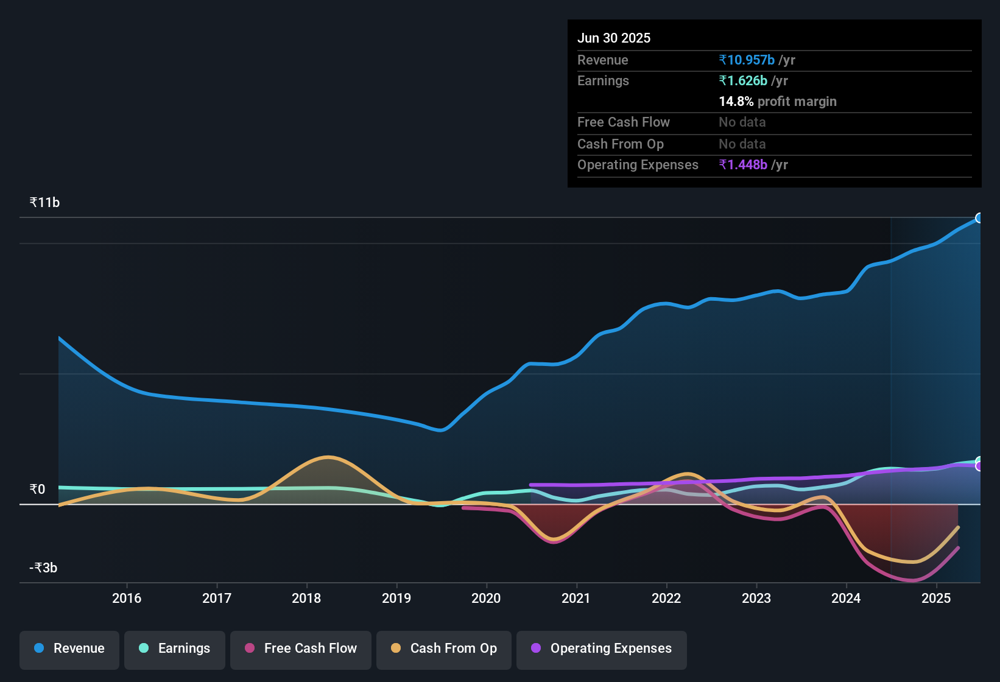
Task: Toggle the Free Cash Flow series off
Action: coord(300,649)
